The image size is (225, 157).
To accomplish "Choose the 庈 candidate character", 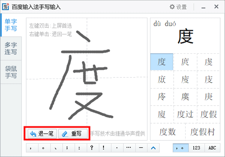I will pyautogui.click(x=162, y=97).
